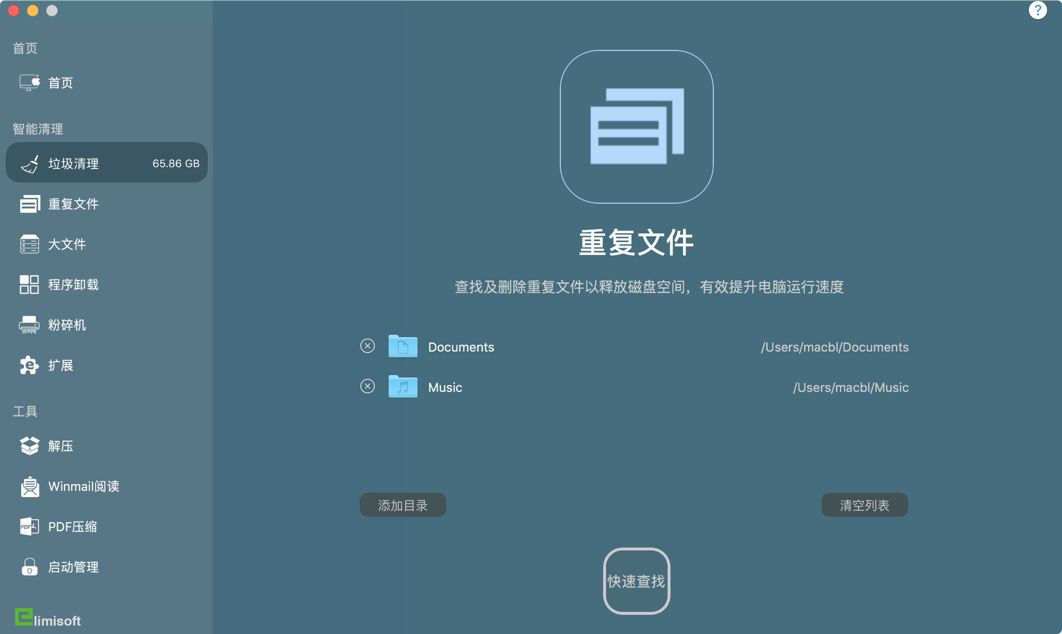Switch to 重复文件 menu label
Viewport: 1062px width, 634px height.
point(74,204)
